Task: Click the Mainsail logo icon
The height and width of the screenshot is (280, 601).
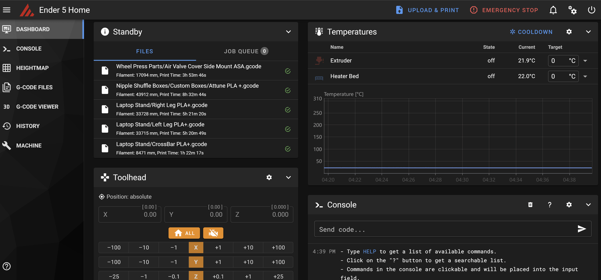Action: [x=27, y=10]
